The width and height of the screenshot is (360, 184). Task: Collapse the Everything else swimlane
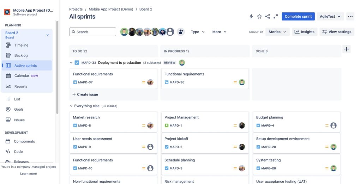tap(71, 106)
